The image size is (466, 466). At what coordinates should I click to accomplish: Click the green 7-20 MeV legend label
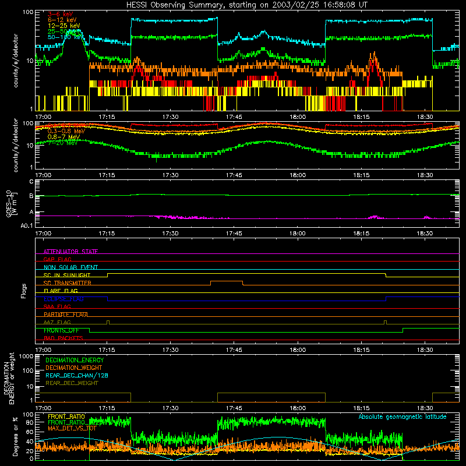[62, 143]
